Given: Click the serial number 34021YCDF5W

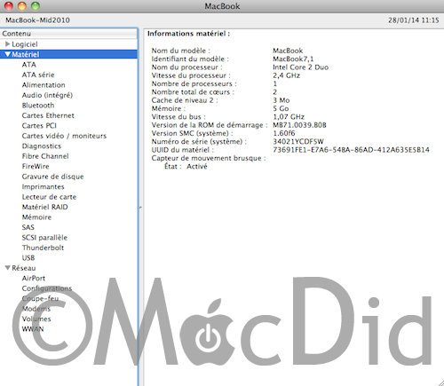Looking at the screenshot, I should pyautogui.click(x=298, y=142).
